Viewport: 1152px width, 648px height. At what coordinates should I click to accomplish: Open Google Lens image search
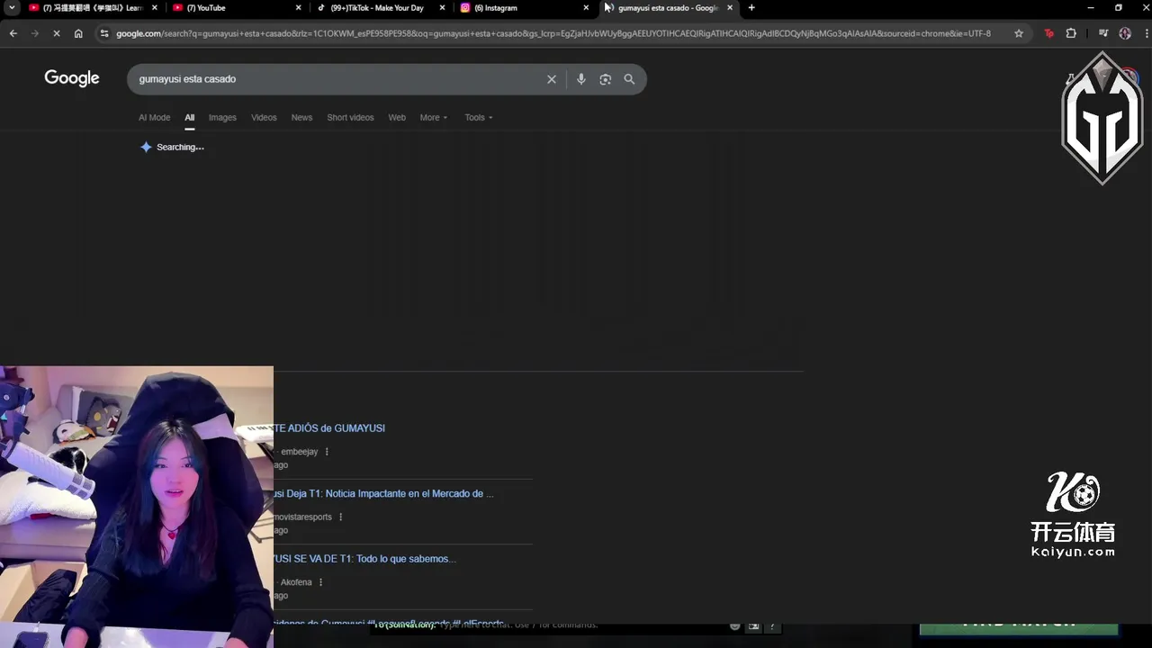click(x=606, y=79)
